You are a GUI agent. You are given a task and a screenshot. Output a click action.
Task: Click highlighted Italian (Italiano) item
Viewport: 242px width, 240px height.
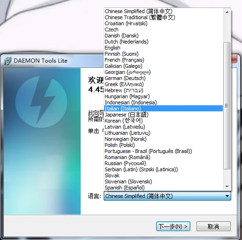163,109
